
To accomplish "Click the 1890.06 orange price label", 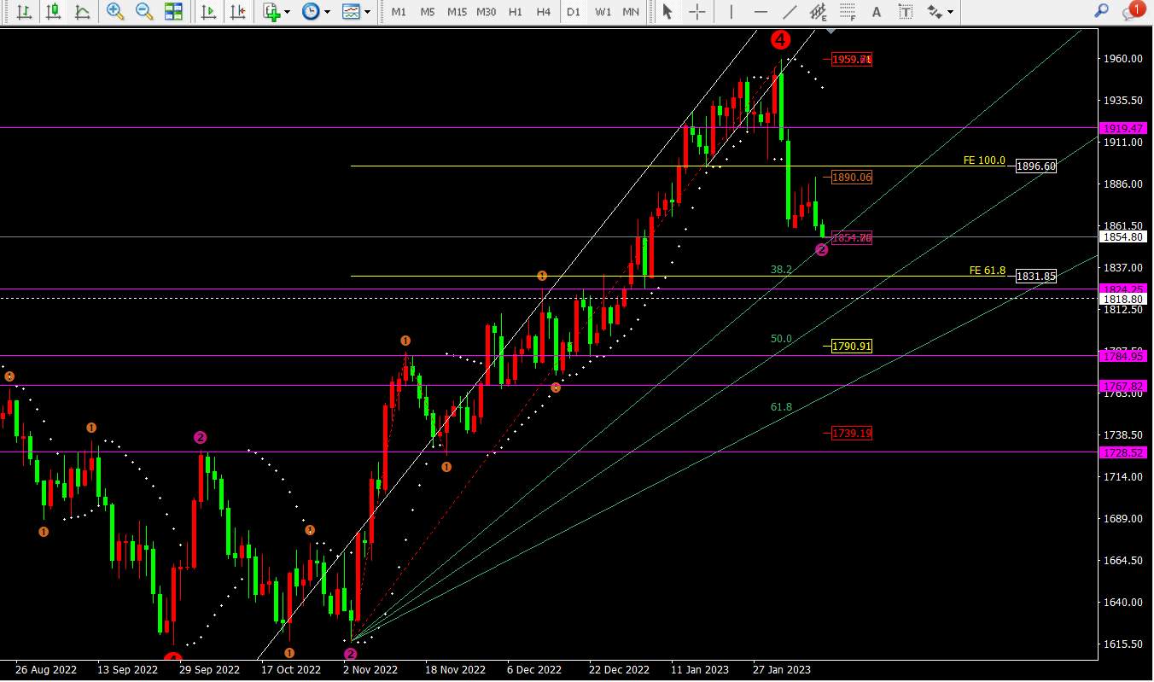I will point(853,177).
